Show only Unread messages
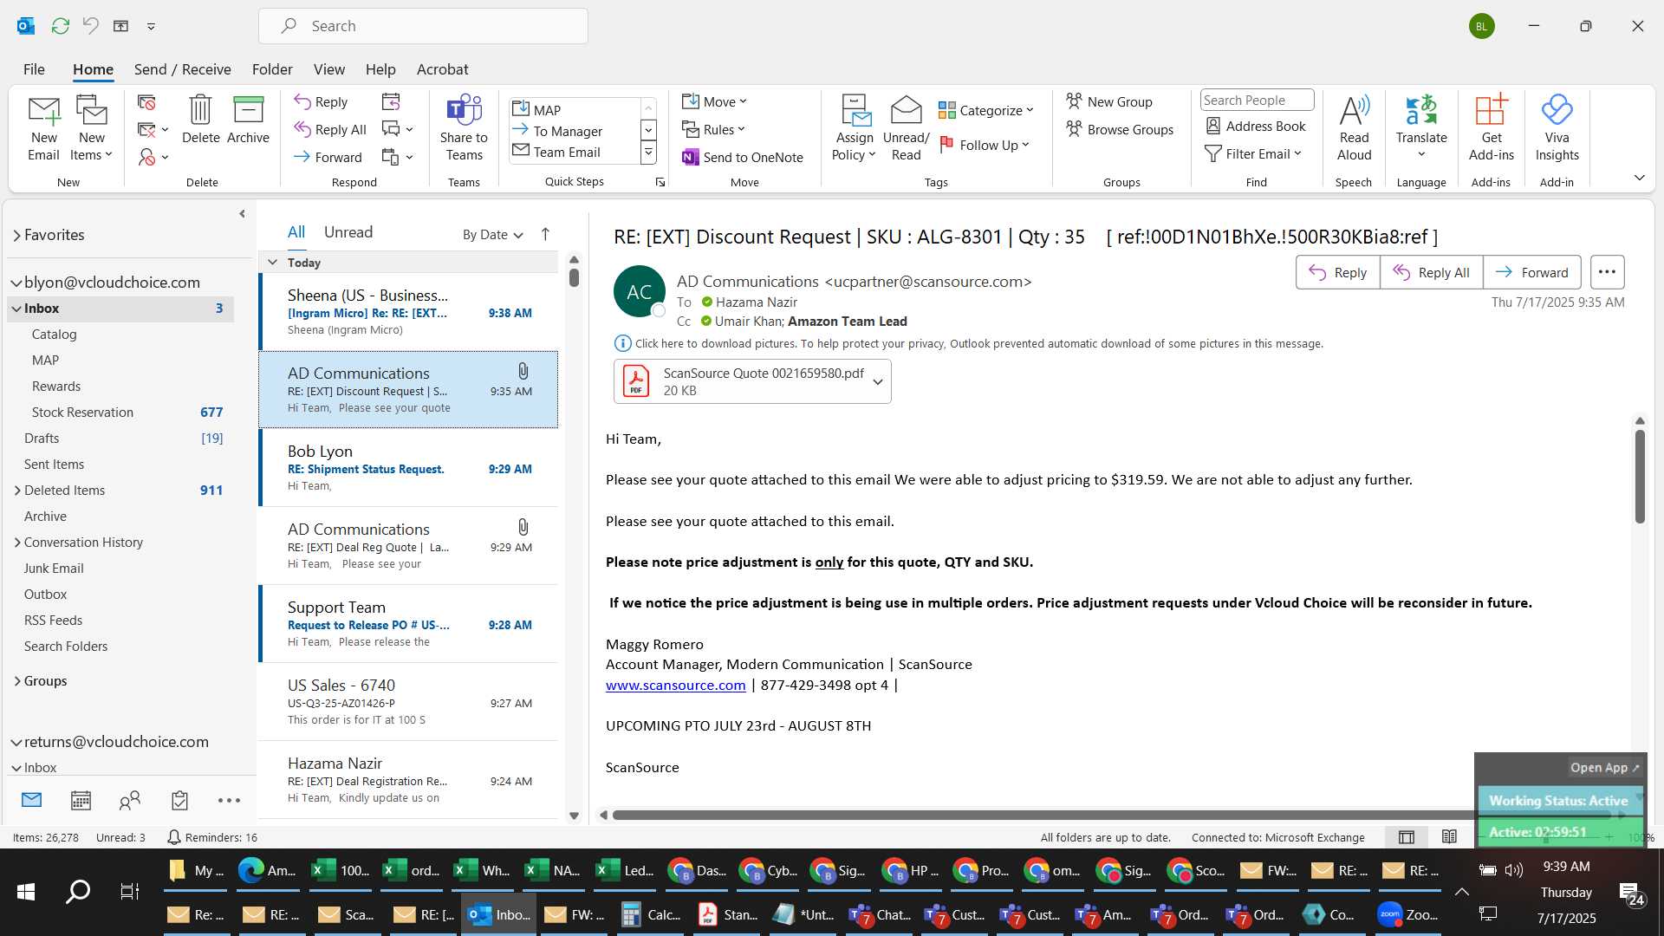Viewport: 1664px width, 936px height. pyautogui.click(x=348, y=232)
